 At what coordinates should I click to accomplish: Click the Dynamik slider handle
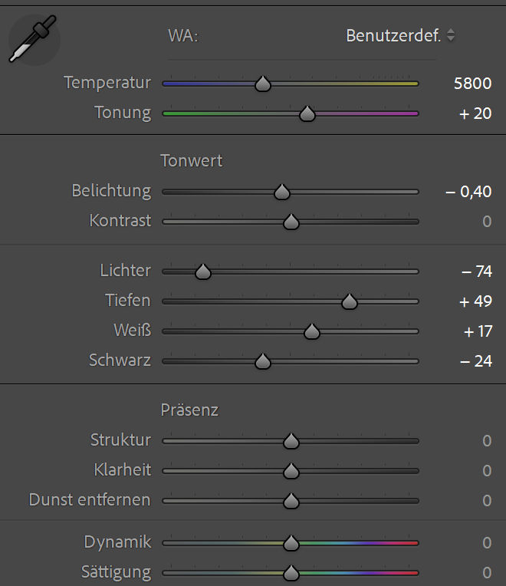[x=291, y=543]
